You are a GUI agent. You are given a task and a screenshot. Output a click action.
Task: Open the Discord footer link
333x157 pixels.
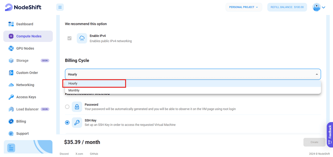(64, 154)
